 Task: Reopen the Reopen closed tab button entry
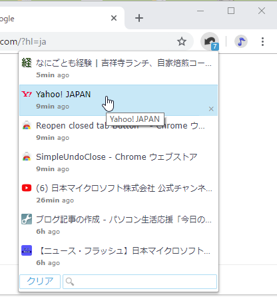(x=119, y=131)
